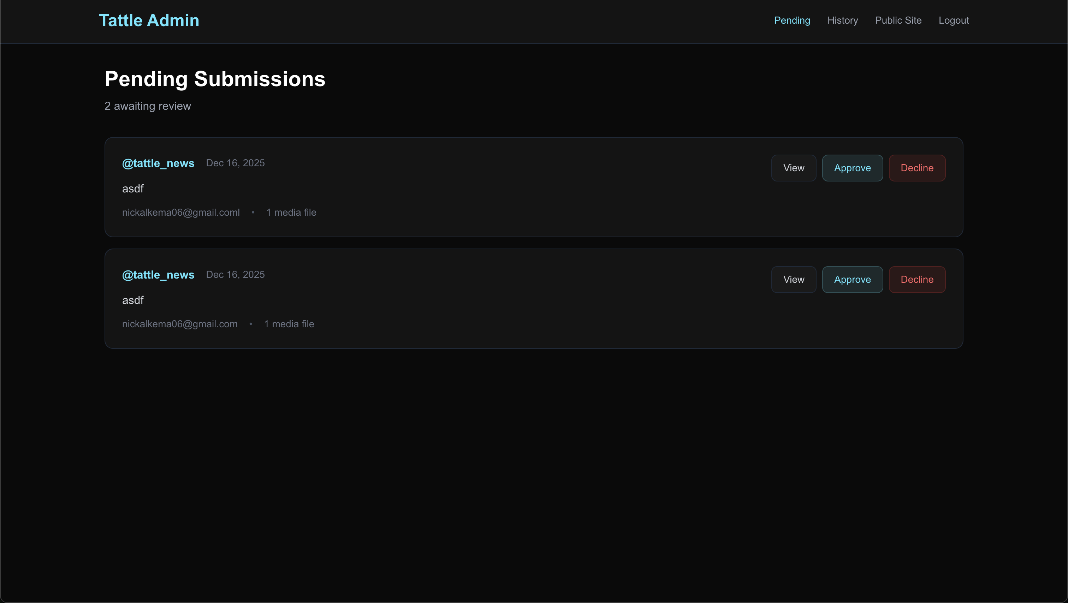Approve the second pending submission
The image size is (1068, 603).
[x=853, y=279]
